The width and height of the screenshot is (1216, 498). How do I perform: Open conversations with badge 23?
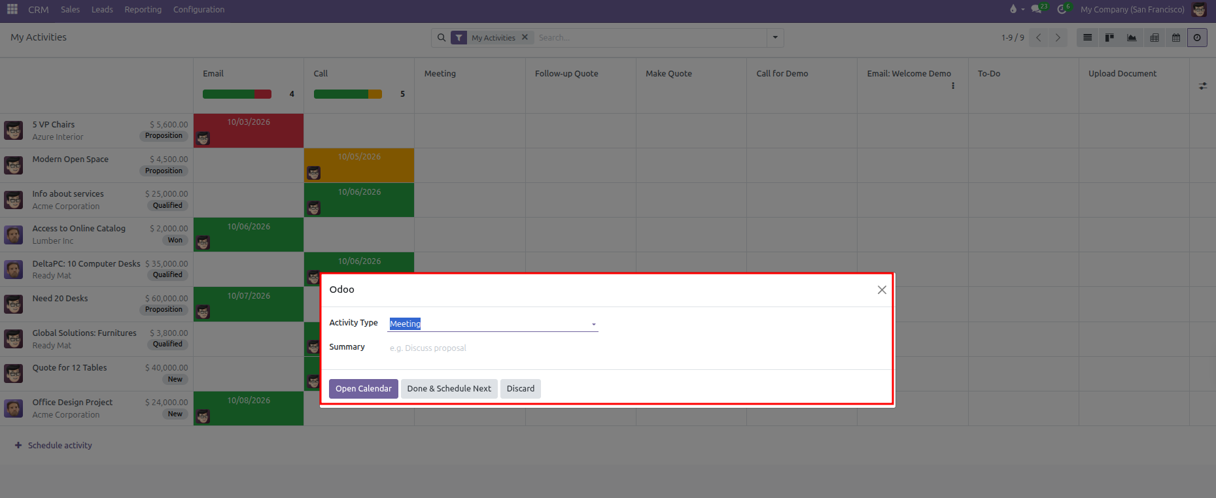coord(1039,9)
